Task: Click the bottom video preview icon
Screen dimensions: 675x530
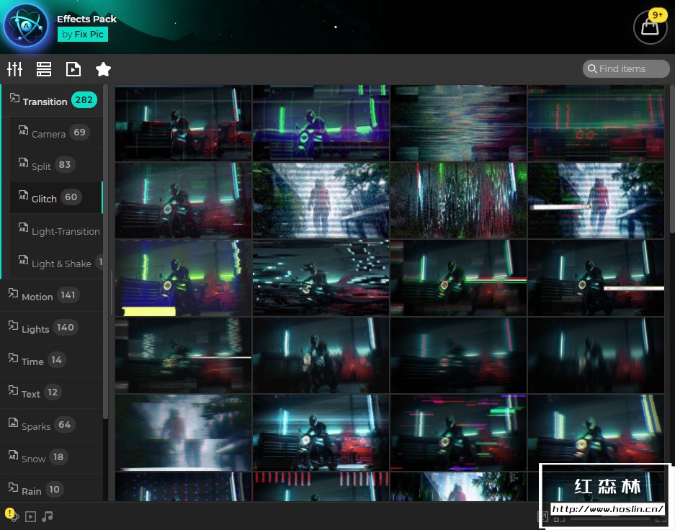Action: (x=30, y=516)
